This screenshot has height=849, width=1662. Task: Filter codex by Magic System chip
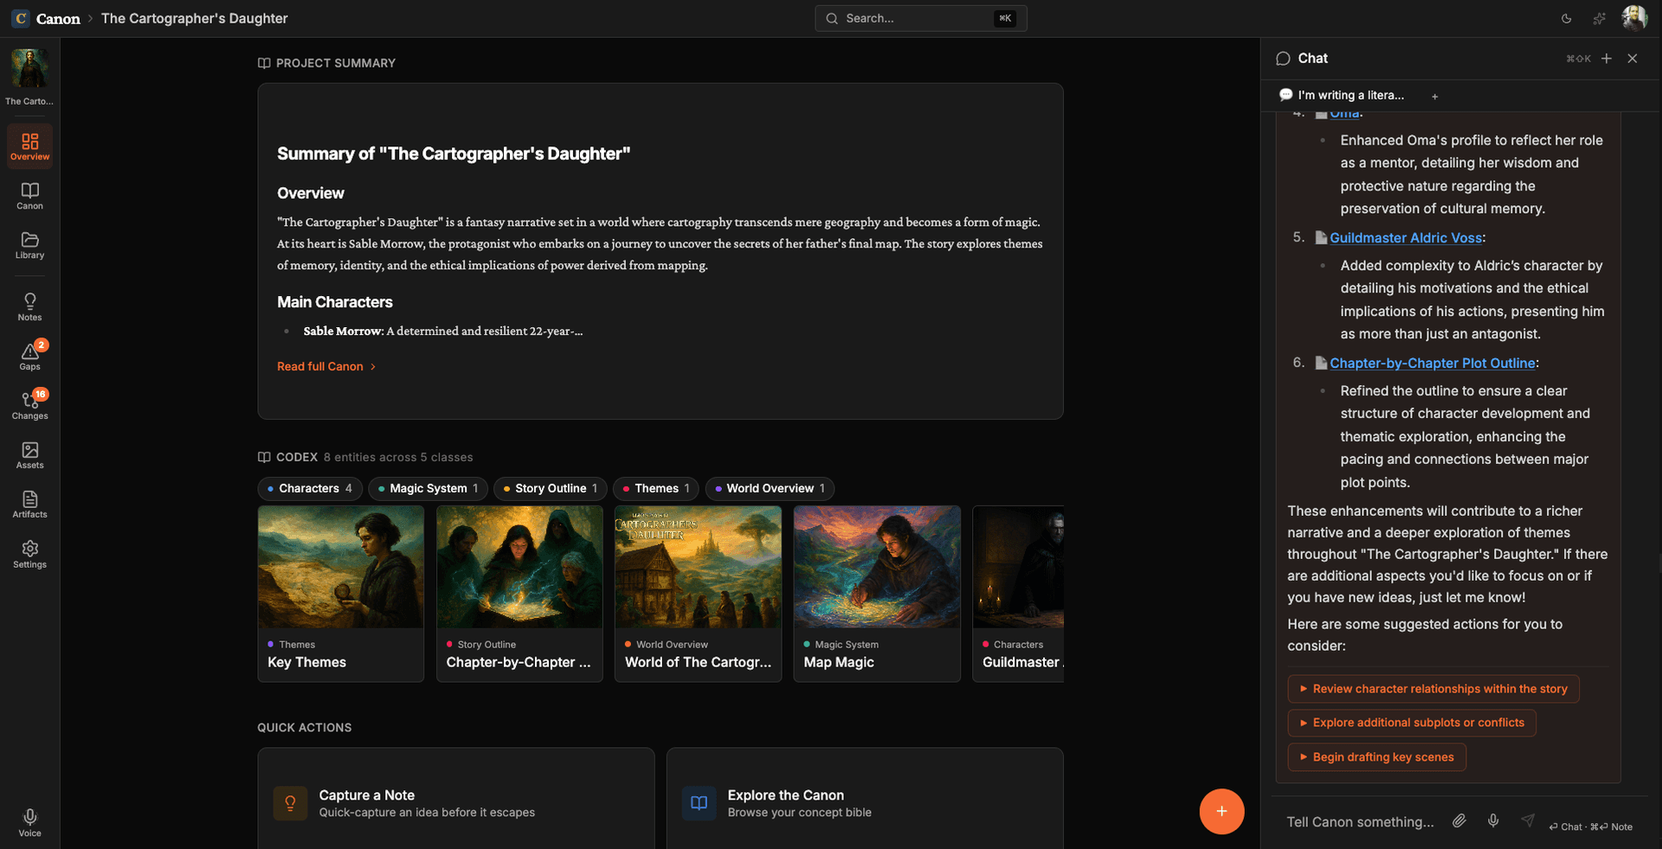tap(428, 488)
